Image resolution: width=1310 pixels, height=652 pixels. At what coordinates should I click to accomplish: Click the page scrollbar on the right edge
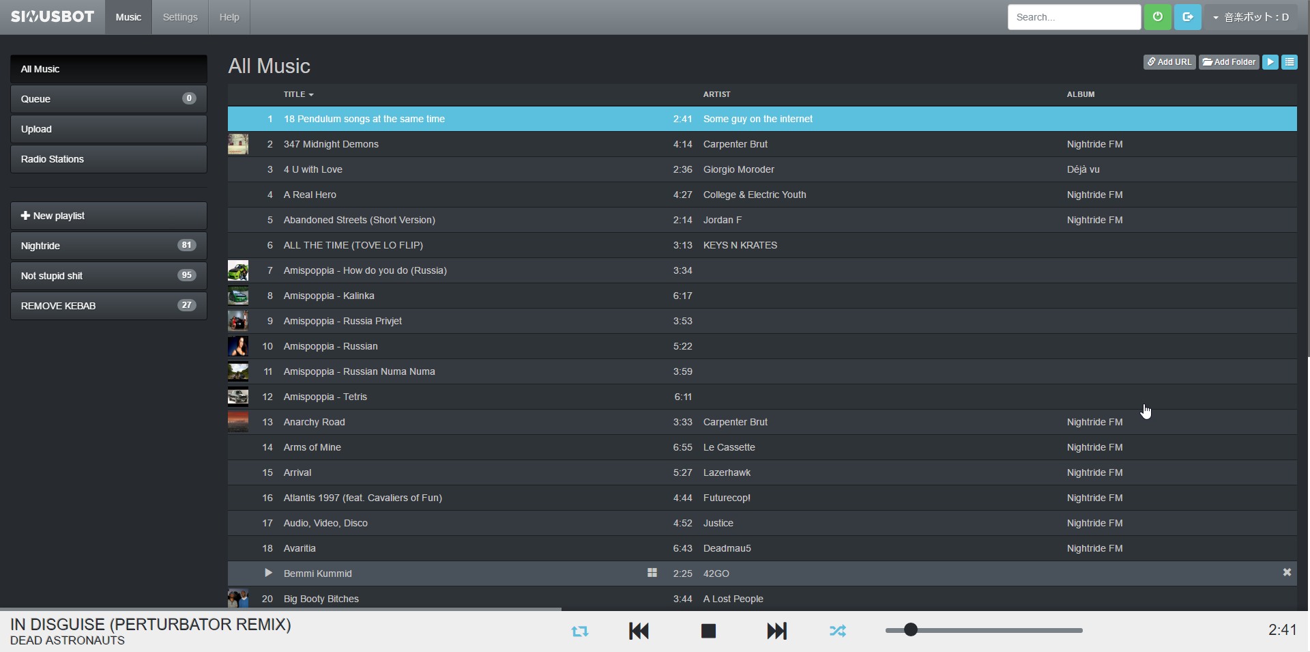pyautogui.click(x=1308, y=178)
